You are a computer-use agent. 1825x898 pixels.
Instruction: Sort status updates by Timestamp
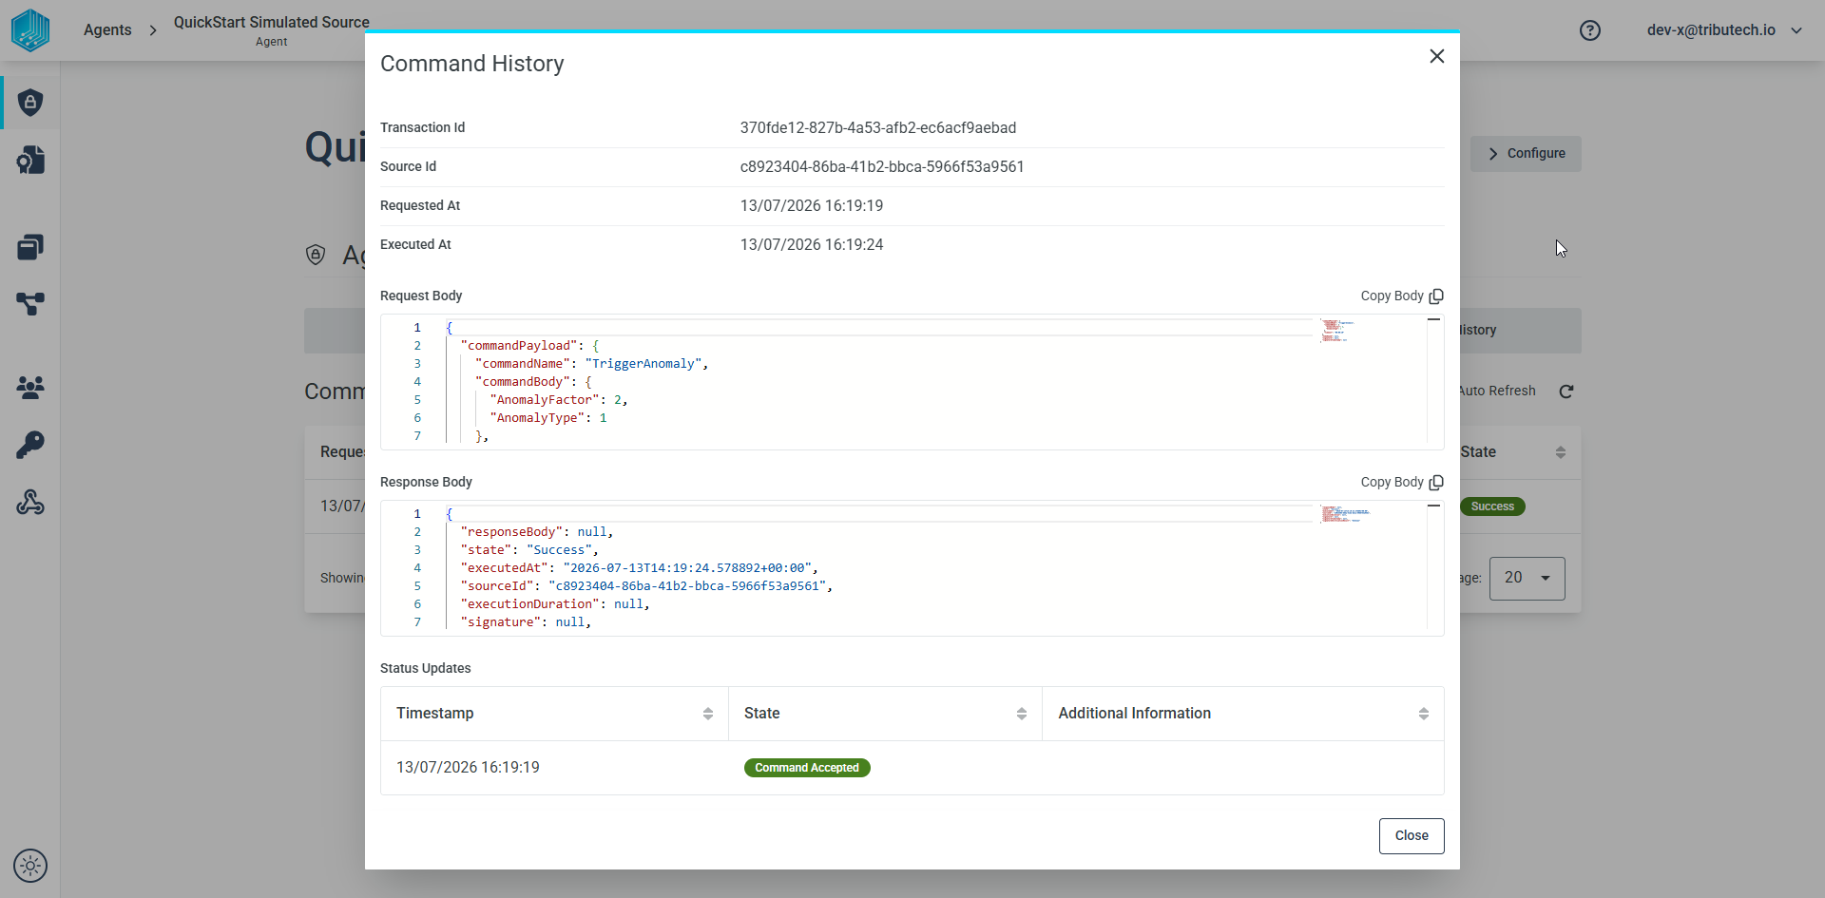(x=707, y=714)
